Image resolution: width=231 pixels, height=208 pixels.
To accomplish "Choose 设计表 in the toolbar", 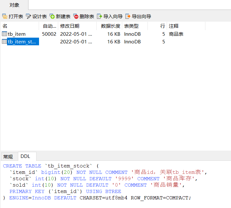I will coord(39,17).
